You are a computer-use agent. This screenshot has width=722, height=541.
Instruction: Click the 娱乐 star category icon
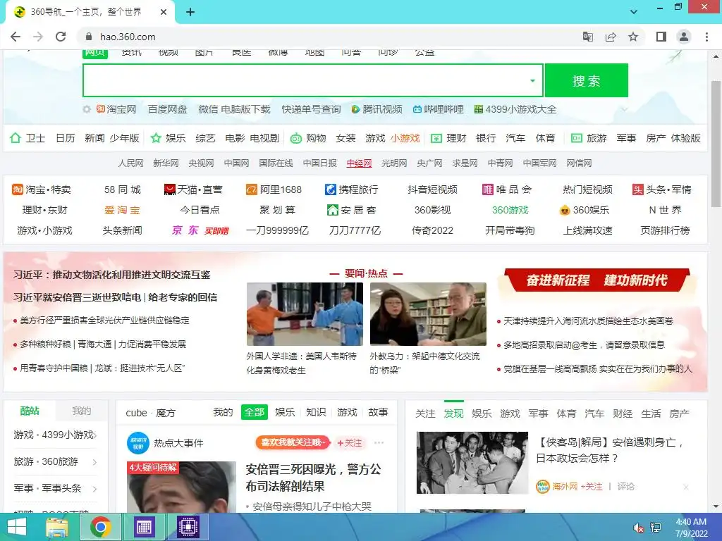pos(156,138)
